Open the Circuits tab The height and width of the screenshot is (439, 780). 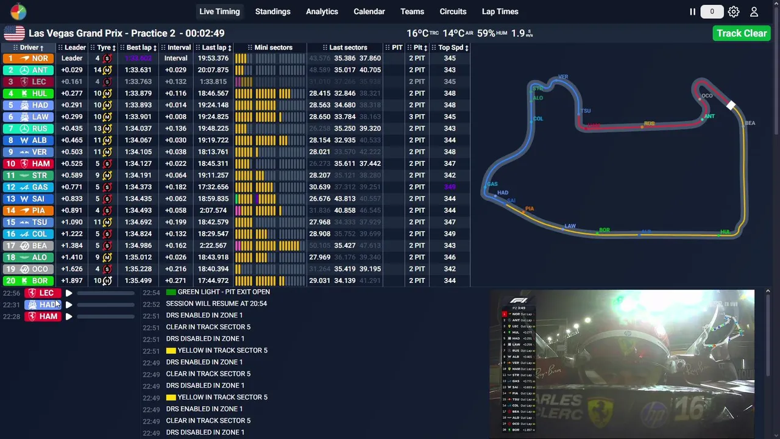(453, 12)
